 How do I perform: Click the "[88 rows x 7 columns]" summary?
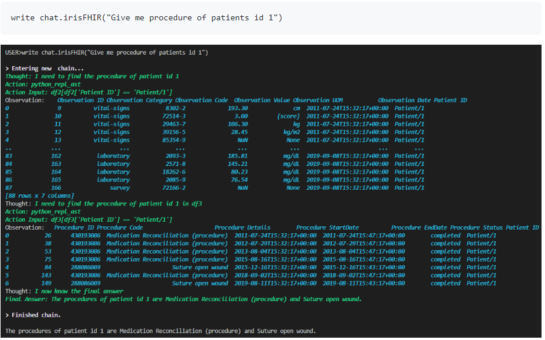pos(38,196)
